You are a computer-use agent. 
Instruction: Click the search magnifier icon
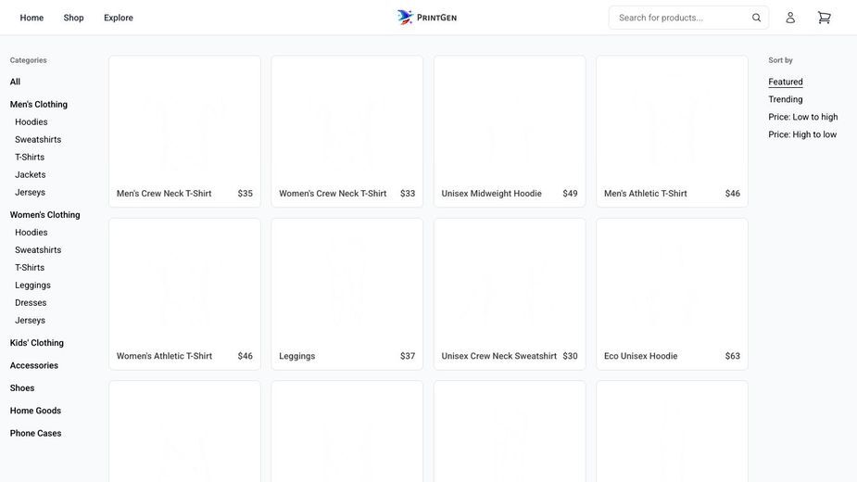coord(756,18)
